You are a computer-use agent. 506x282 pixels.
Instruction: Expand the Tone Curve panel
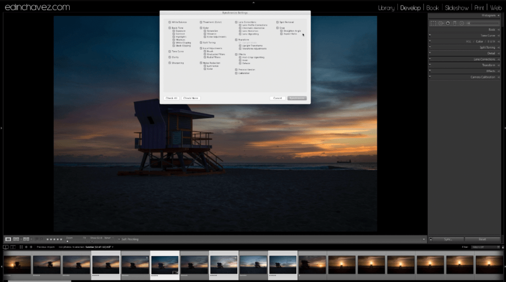(x=499, y=36)
